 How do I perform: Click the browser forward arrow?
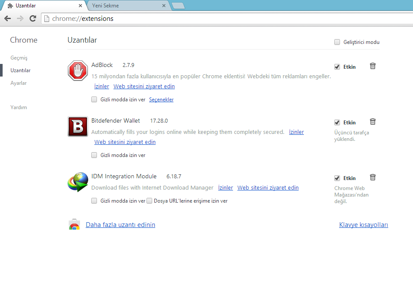[20, 18]
